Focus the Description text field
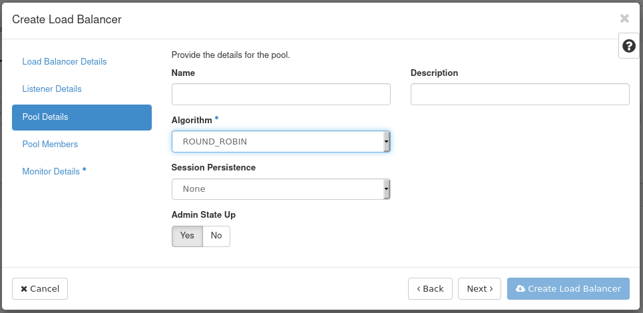The width and height of the screenshot is (643, 313). point(519,95)
